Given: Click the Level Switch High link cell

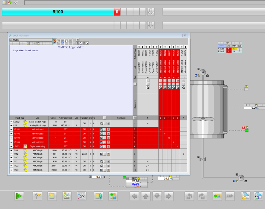Looking at the screenshot, I should click(37, 122).
